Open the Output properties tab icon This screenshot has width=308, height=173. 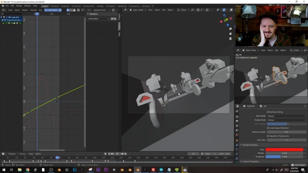[x=237, y=121]
